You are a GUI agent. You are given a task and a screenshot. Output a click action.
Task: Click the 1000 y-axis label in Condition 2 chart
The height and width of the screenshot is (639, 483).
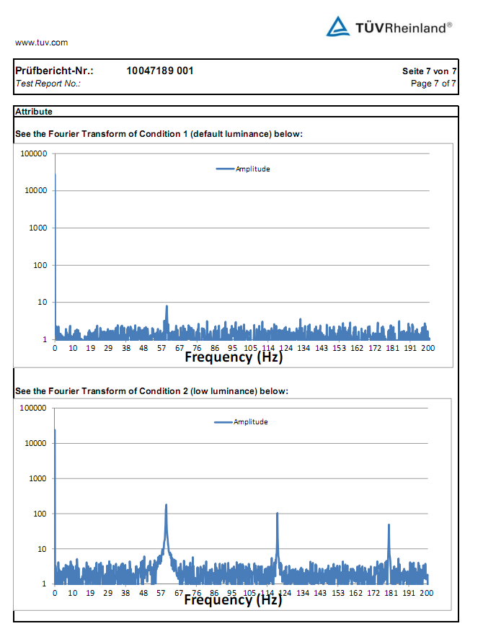(37, 478)
